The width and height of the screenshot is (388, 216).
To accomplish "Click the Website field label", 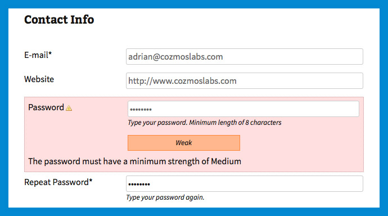I will click(39, 79).
